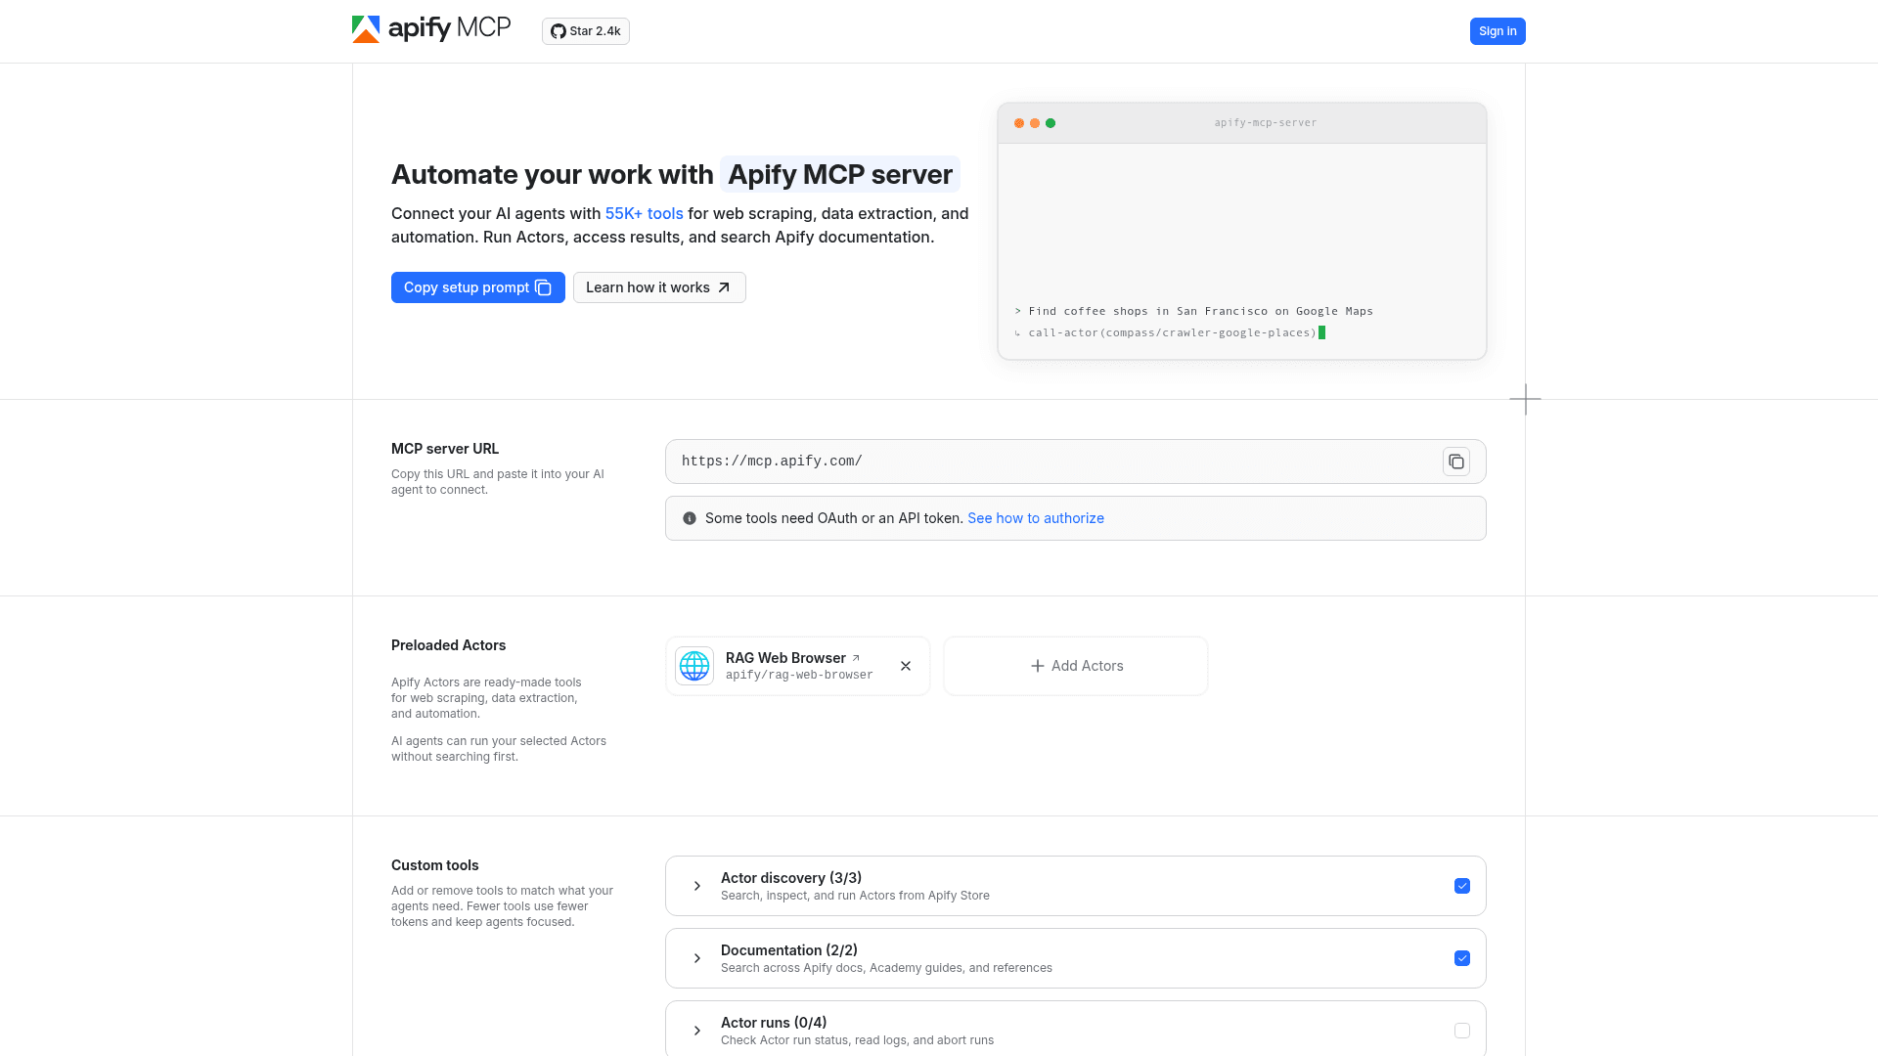The width and height of the screenshot is (1878, 1056).
Task: Open the Apify MCP logo home link
Action: point(431,29)
